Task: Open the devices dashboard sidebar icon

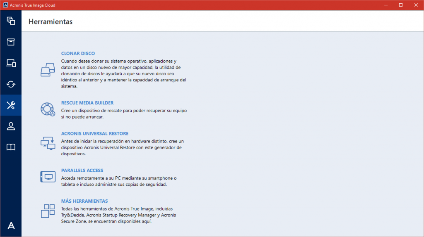Action: coord(11,63)
